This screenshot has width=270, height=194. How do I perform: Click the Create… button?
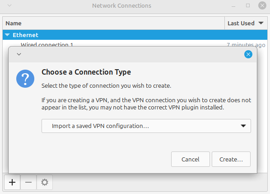(231, 159)
